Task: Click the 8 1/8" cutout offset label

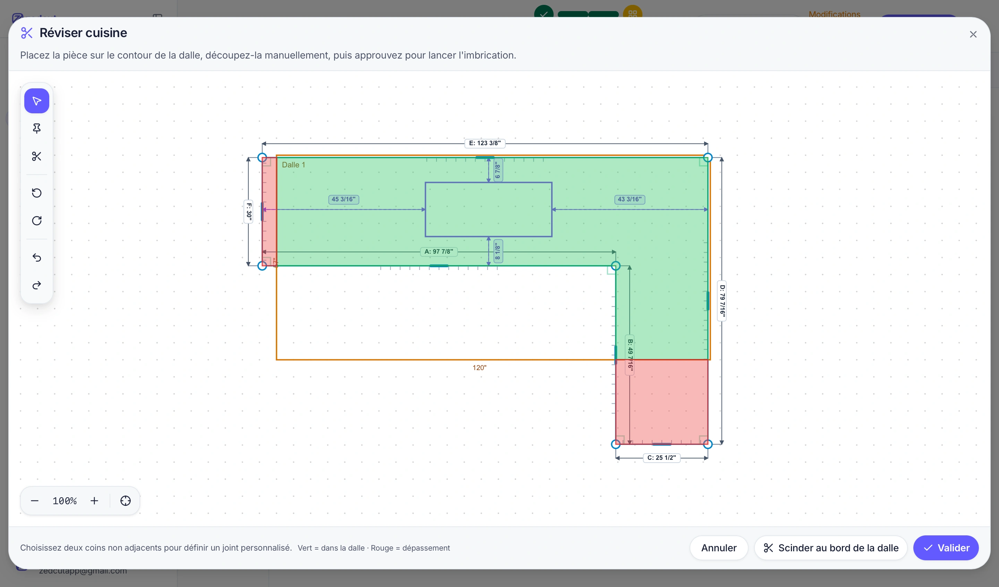Action: coord(498,251)
